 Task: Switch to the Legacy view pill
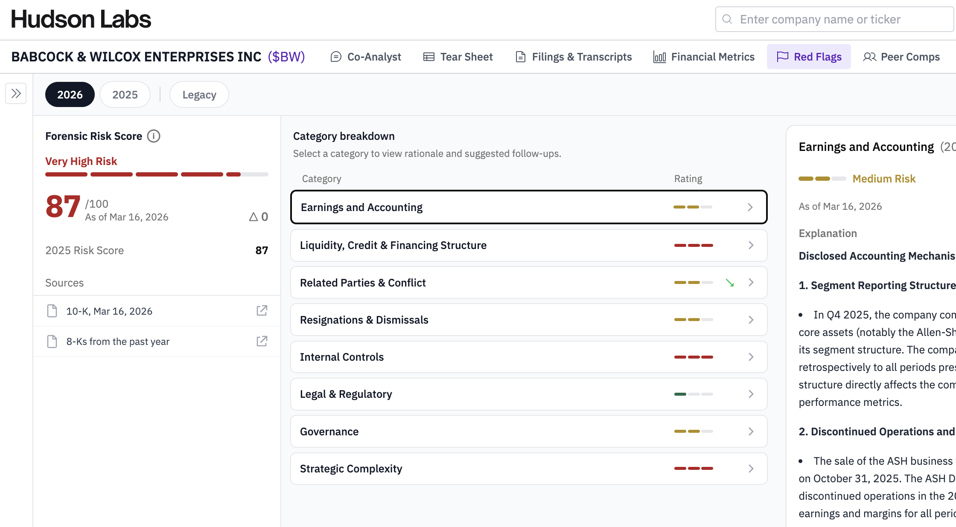point(199,94)
